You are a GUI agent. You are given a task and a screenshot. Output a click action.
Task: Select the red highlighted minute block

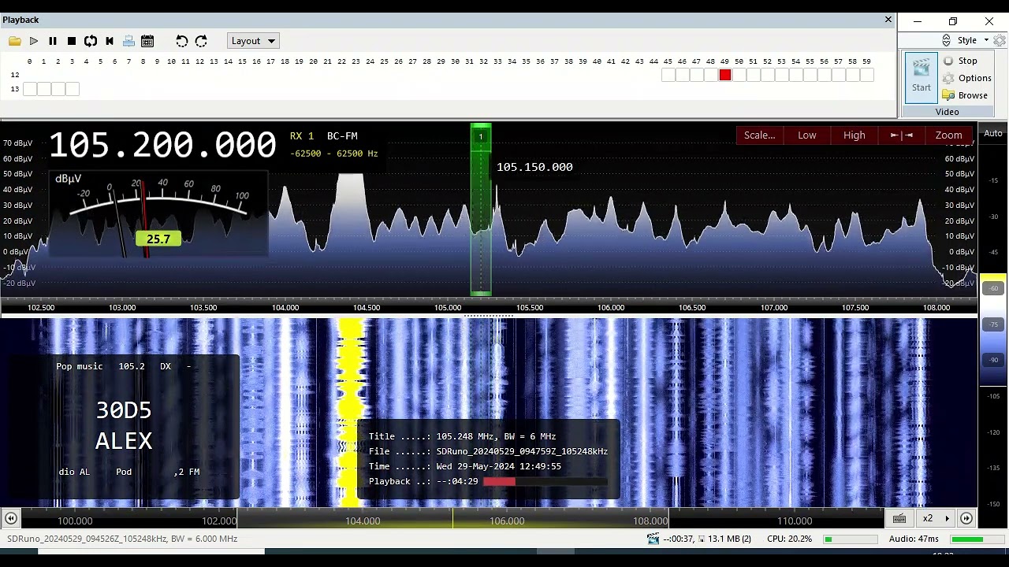725,75
